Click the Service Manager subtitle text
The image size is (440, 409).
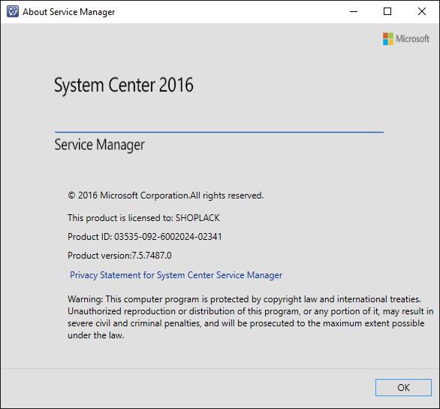pos(100,145)
